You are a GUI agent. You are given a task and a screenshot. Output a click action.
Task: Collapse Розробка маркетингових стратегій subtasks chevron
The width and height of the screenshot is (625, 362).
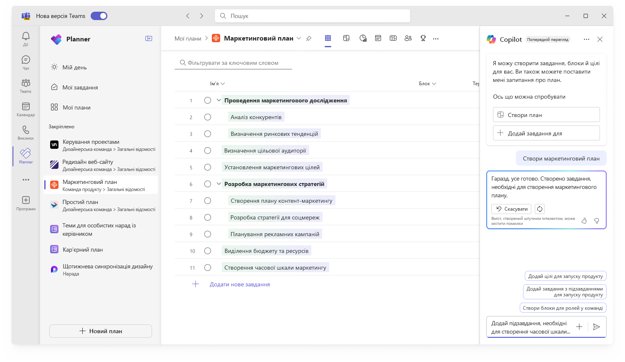tap(219, 184)
